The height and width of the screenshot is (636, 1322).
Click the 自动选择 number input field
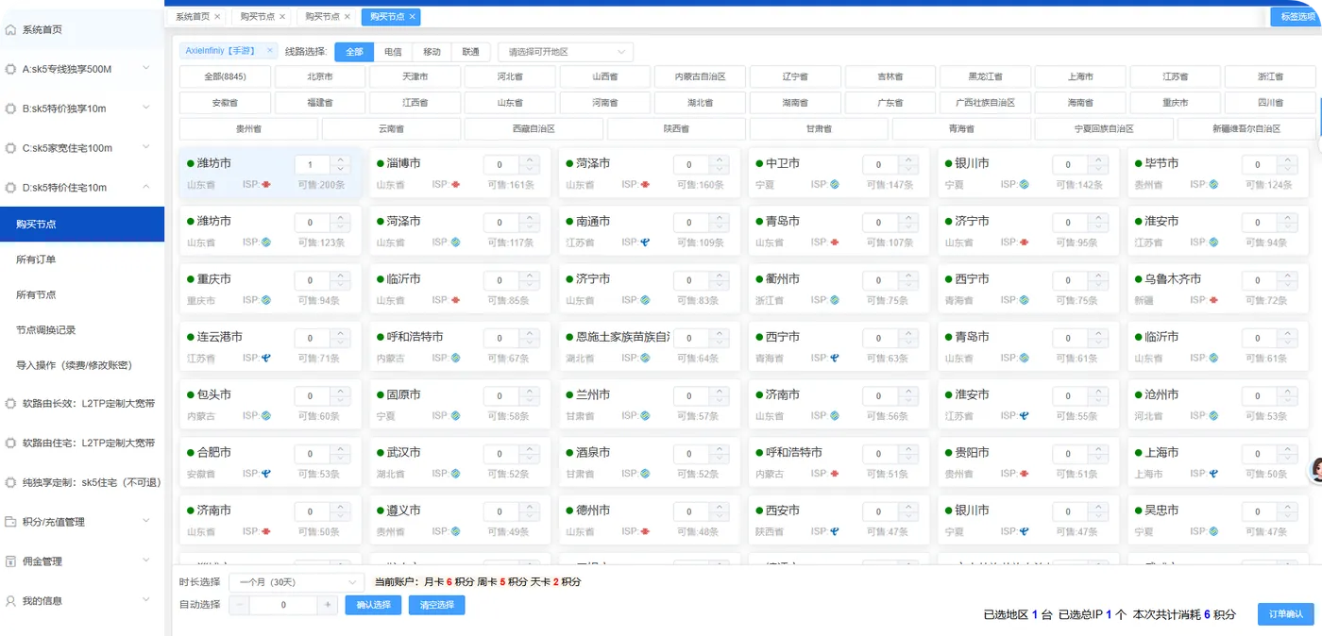[284, 605]
